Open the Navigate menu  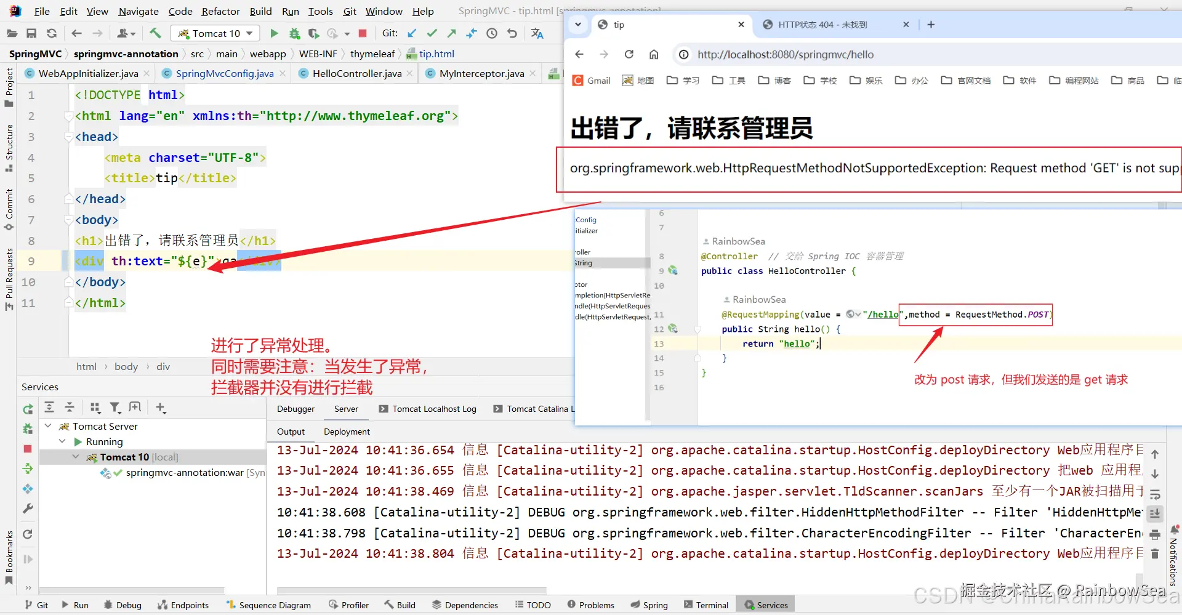coord(139,11)
